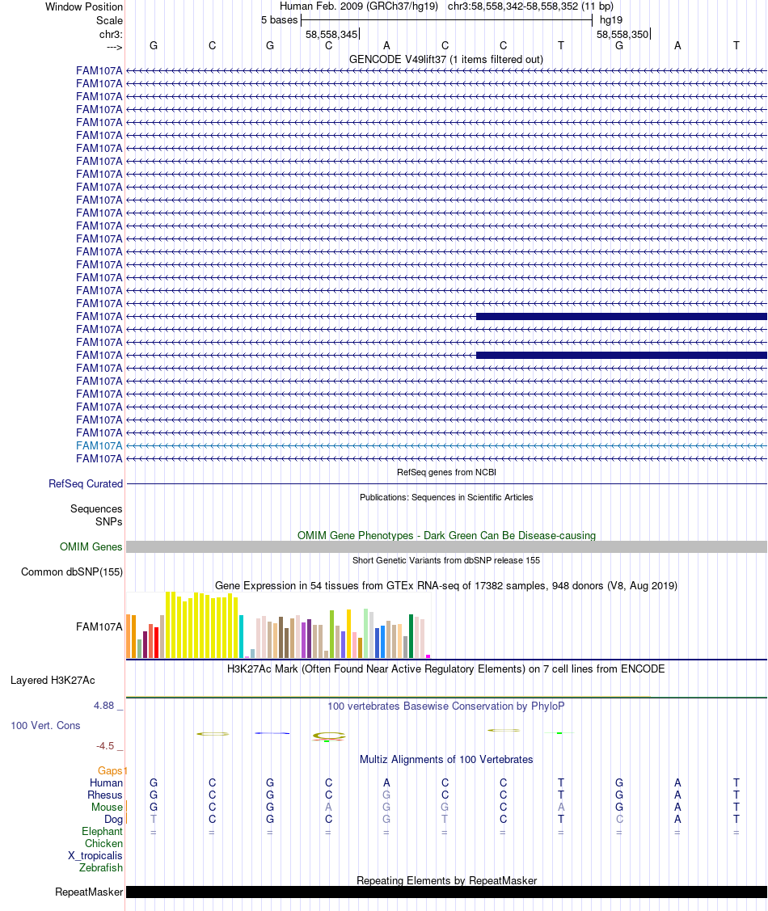Select the Human alignment row label
The width and height of the screenshot is (768, 911).
coord(106,782)
